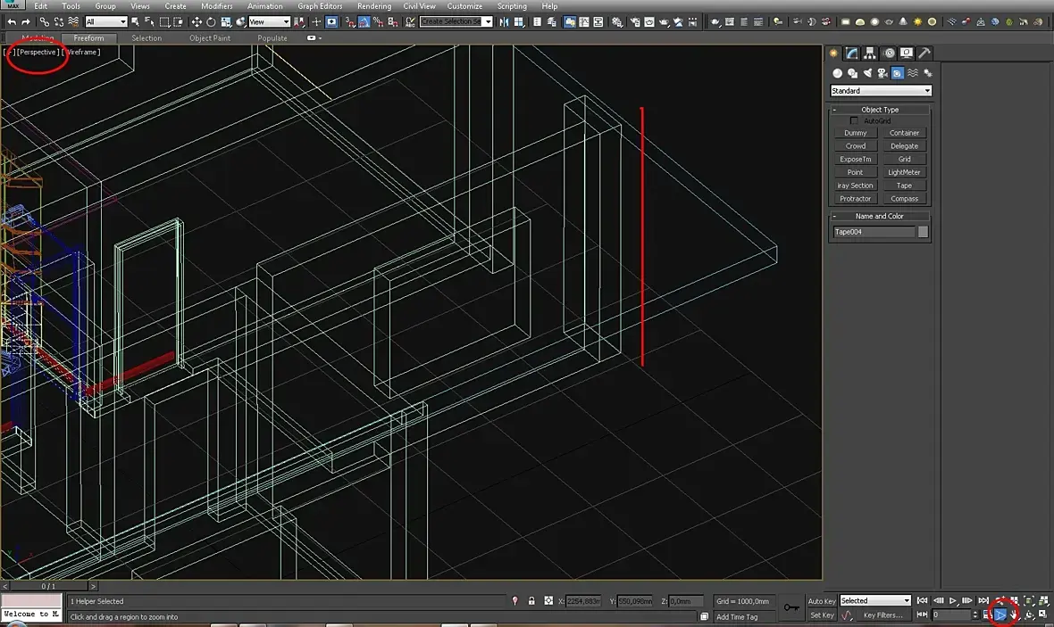Open the Hierarchy command panel tab
1054x627 pixels.
(x=870, y=53)
